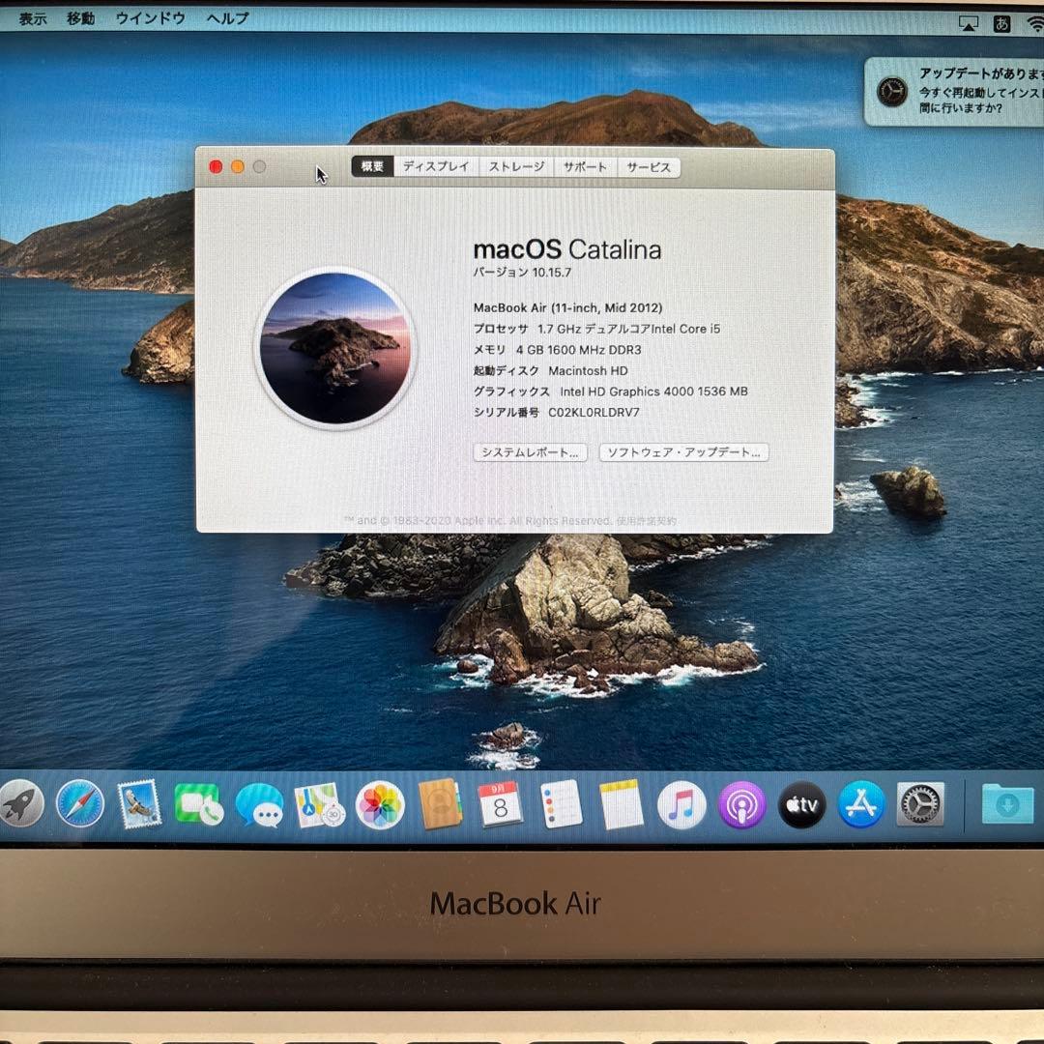The height and width of the screenshot is (1044, 1044).
Task: Switch to the ストレージ tab
Action: point(518,167)
